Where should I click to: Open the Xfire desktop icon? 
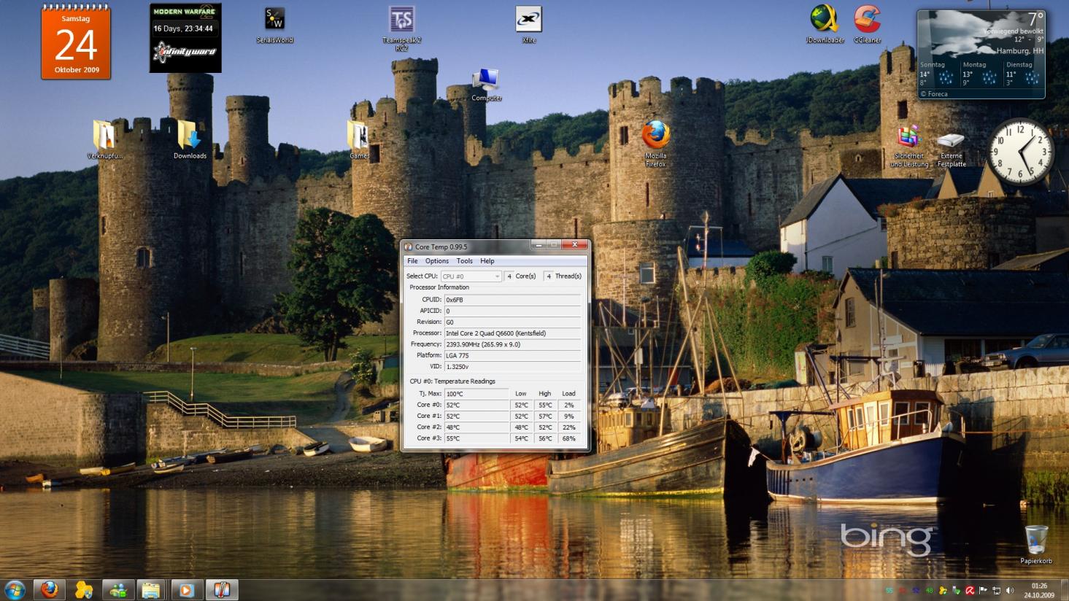[x=529, y=24]
